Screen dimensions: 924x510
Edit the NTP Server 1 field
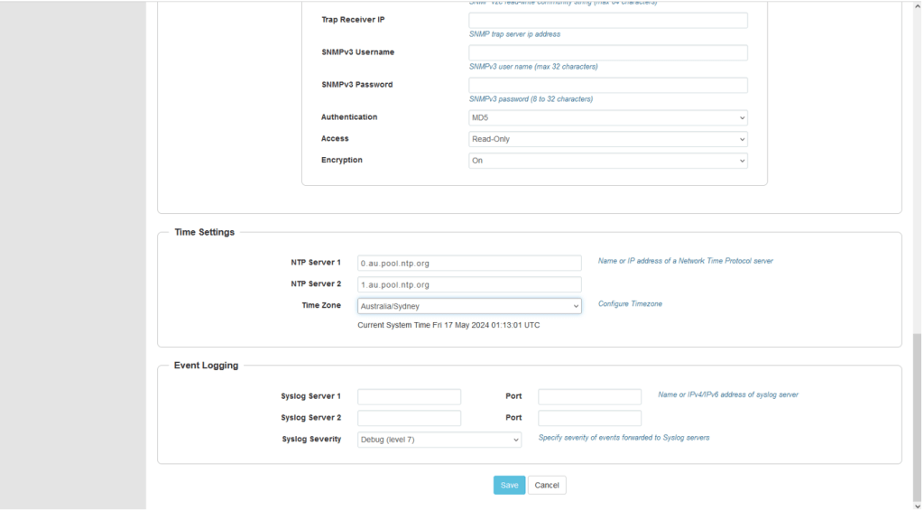coord(469,263)
